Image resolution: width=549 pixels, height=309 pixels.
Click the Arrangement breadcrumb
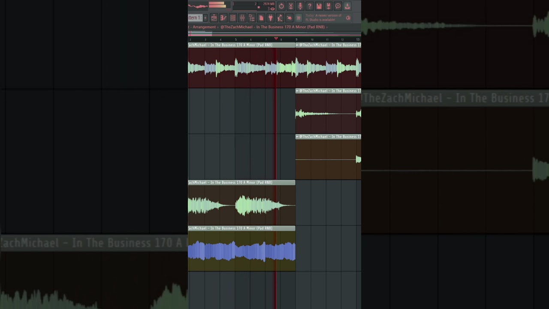click(204, 27)
